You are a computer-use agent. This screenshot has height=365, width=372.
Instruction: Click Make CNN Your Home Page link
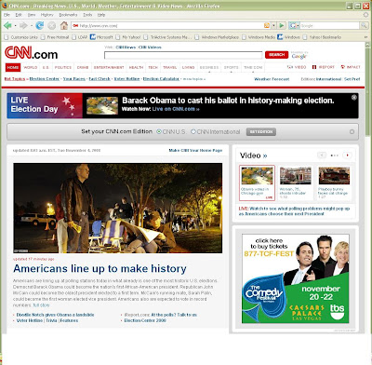[195, 150]
